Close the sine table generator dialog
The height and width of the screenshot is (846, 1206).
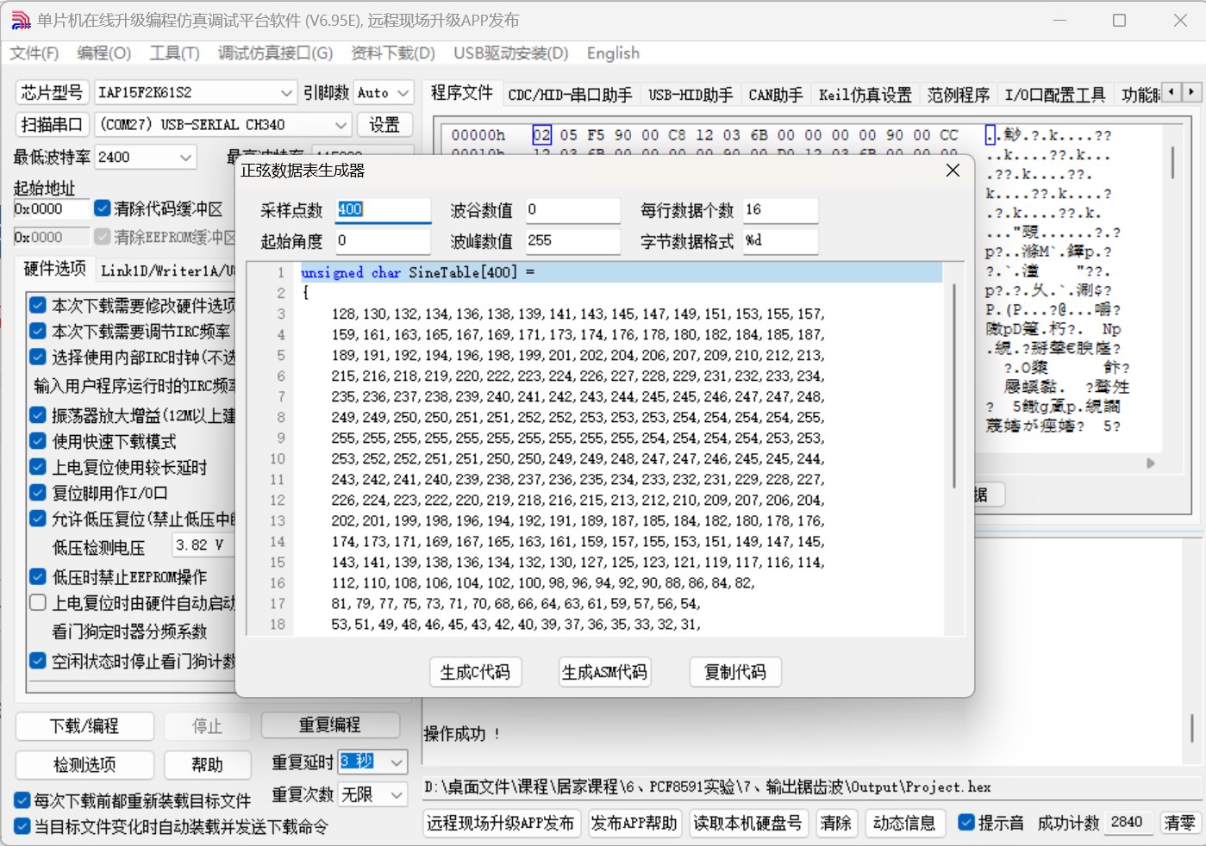coord(953,171)
